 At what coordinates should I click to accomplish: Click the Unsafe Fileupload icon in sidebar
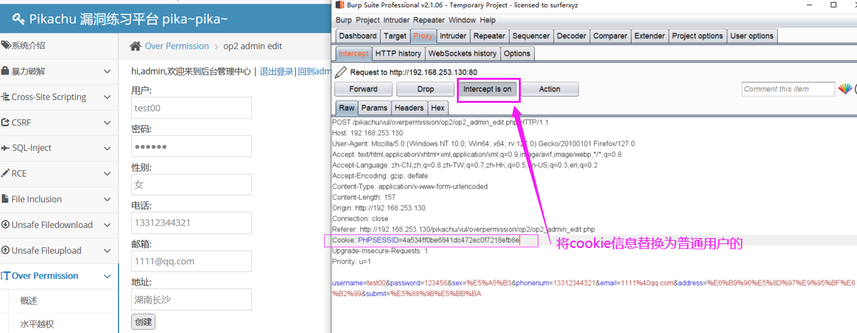pos(6,251)
